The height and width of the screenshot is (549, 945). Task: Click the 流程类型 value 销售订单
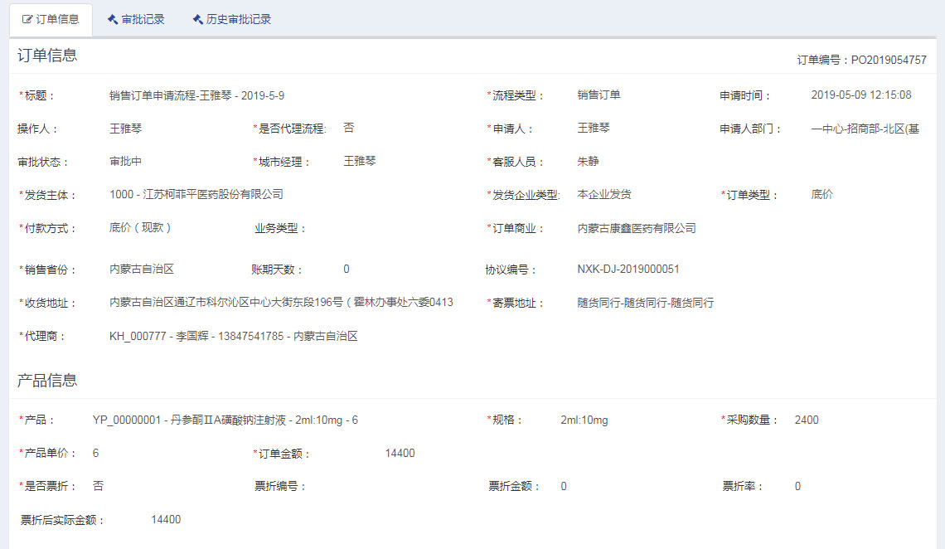pos(598,95)
